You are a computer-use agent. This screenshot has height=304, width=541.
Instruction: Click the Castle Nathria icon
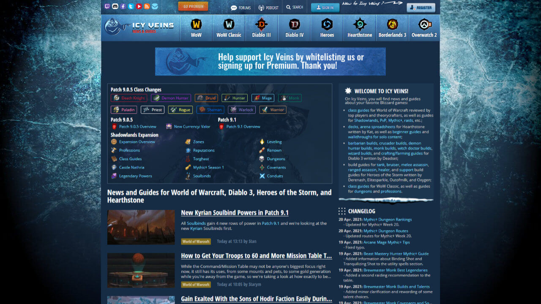point(114,167)
